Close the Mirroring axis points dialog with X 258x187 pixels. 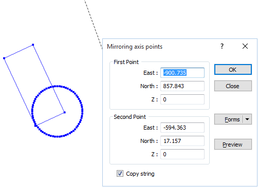[x=245, y=46]
